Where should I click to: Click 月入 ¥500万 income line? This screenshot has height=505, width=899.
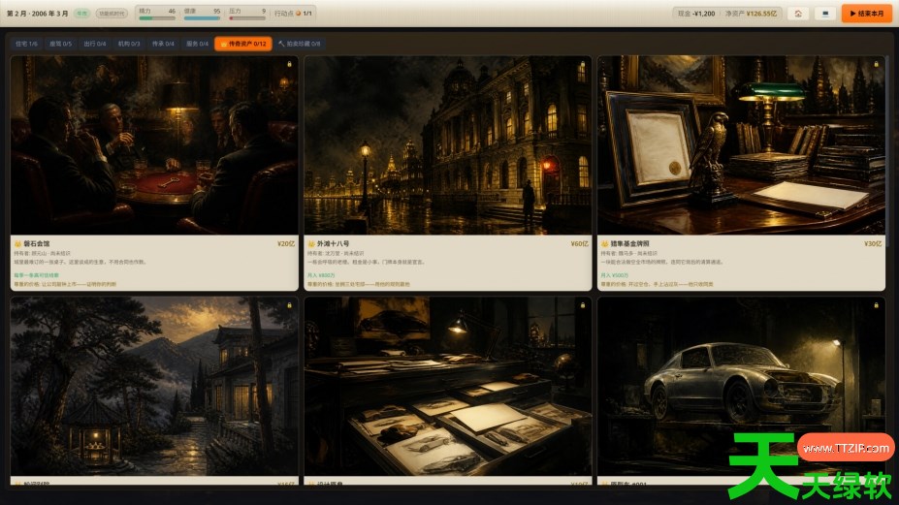coord(615,275)
